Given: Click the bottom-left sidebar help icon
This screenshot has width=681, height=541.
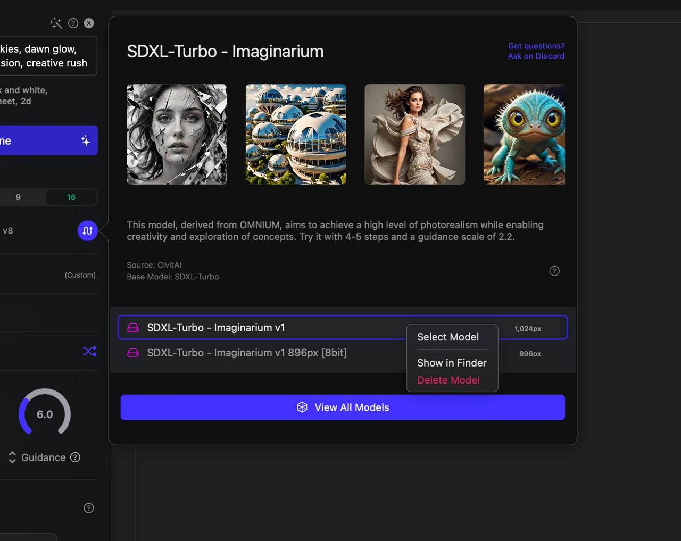Looking at the screenshot, I should pos(89,508).
